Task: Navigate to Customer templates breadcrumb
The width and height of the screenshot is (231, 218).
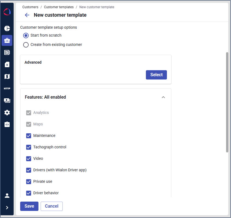Action: pos(59,7)
